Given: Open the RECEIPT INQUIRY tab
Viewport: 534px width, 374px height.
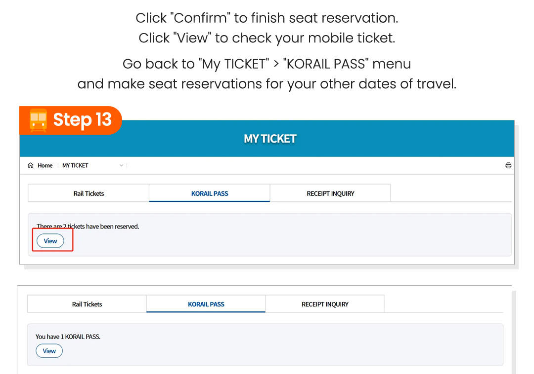Looking at the screenshot, I should (330, 193).
